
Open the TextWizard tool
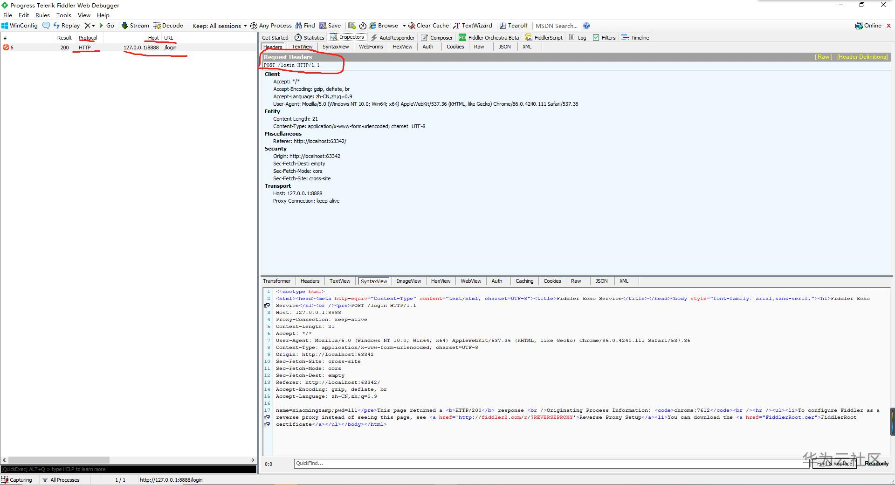click(473, 26)
